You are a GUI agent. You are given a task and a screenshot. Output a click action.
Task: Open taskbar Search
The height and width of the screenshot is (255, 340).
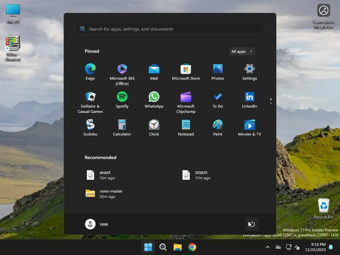[163, 247]
